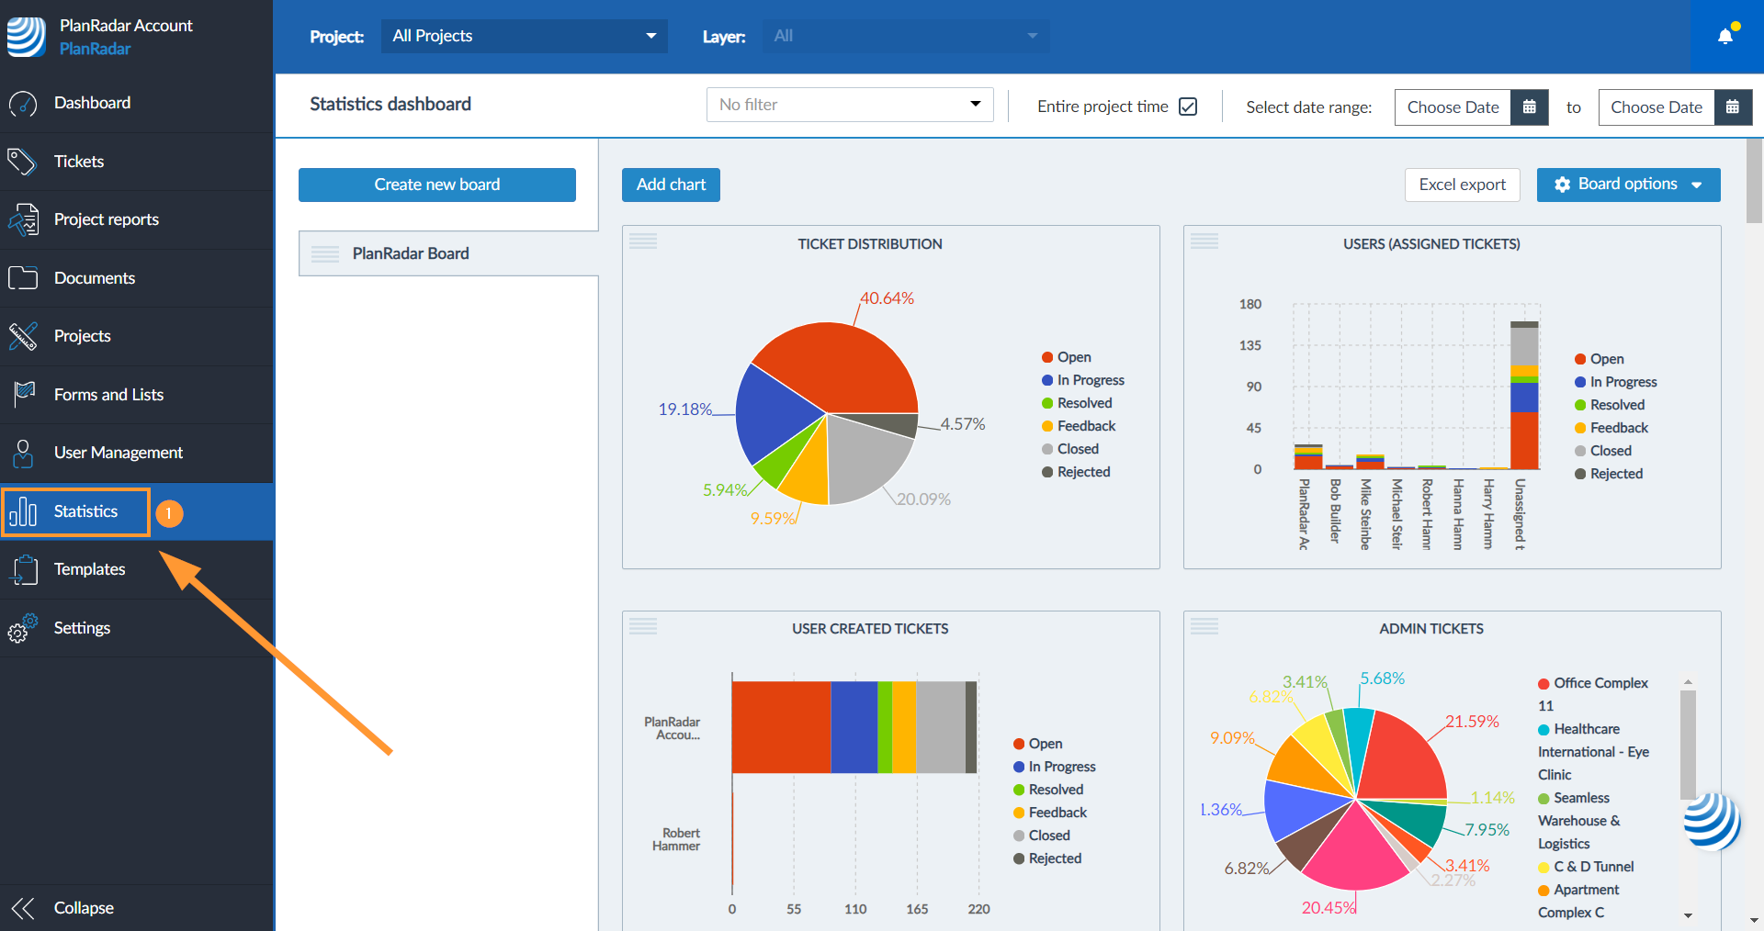This screenshot has width=1764, height=931.
Task: Open the date picker calendar icon
Action: pyautogui.click(x=1528, y=107)
